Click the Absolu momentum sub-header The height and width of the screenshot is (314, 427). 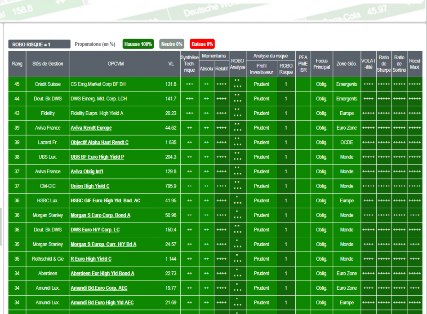[206, 69]
